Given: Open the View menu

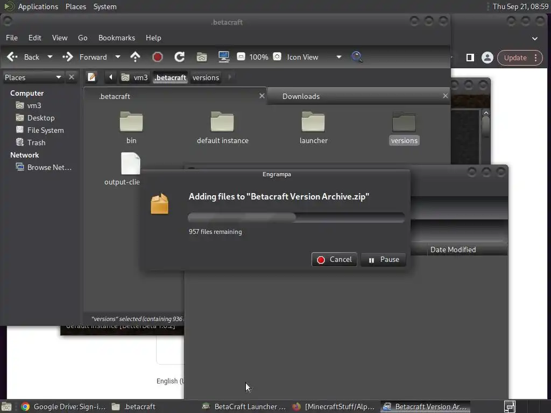Looking at the screenshot, I should tap(60, 38).
